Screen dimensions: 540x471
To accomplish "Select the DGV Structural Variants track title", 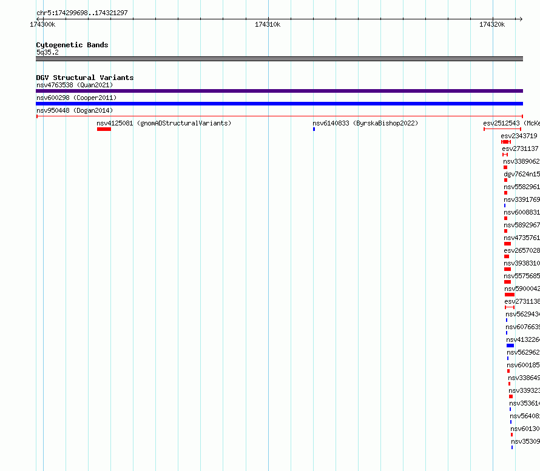I will [85, 78].
